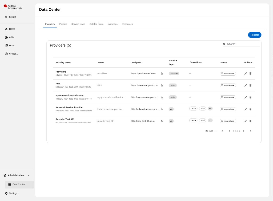
Task: Click read chip in Provider Test 331 row
Action: (x=203, y=120)
